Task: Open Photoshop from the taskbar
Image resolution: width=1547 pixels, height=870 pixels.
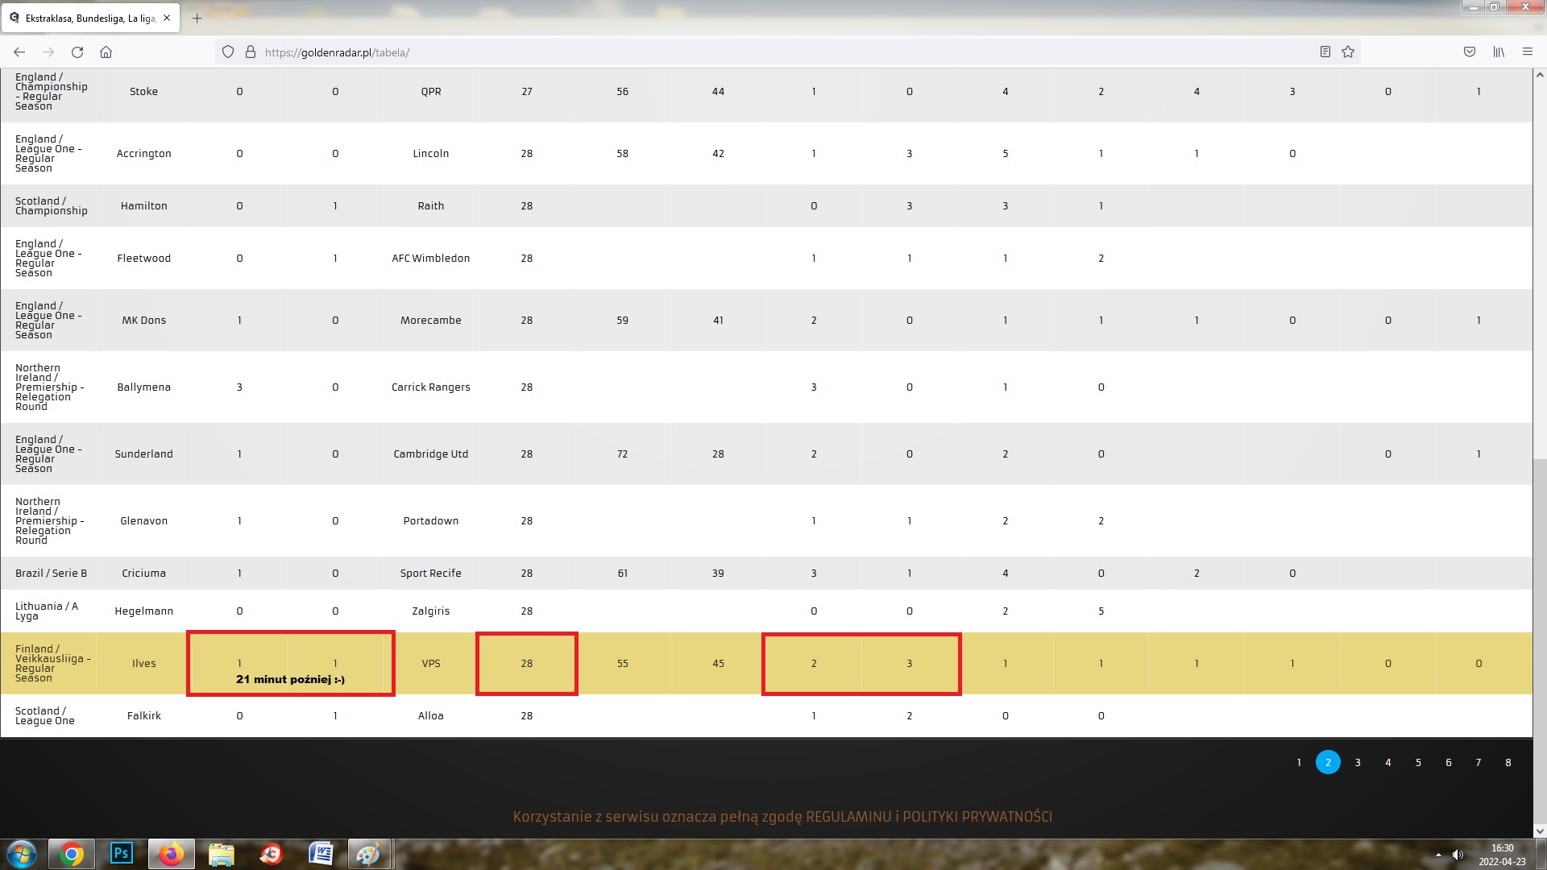Action: [x=122, y=853]
